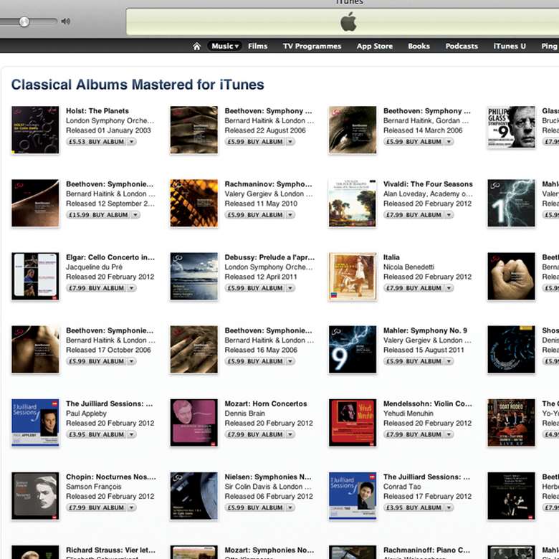Click 'Released 01 January 2003' text
This screenshot has width=559, height=559.
108,130
